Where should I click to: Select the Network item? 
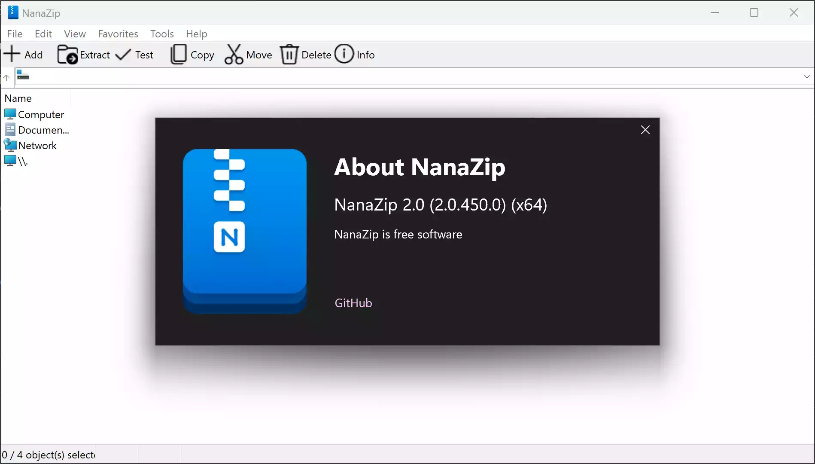pyautogui.click(x=30, y=145)
